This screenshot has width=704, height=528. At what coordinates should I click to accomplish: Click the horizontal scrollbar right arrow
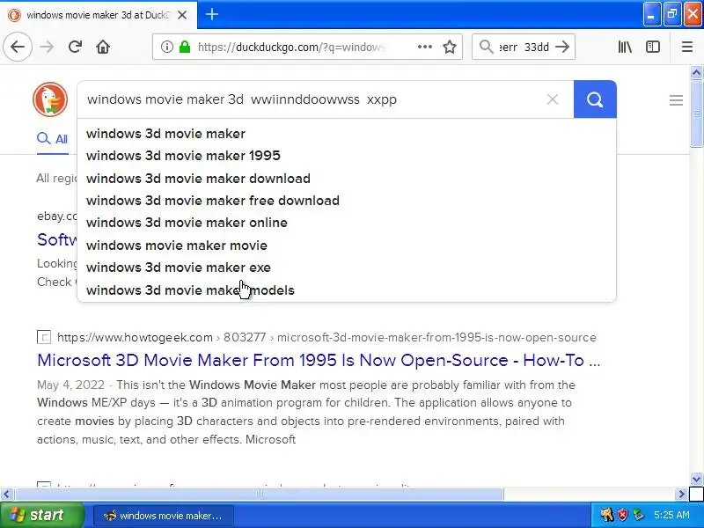[681, 495]
